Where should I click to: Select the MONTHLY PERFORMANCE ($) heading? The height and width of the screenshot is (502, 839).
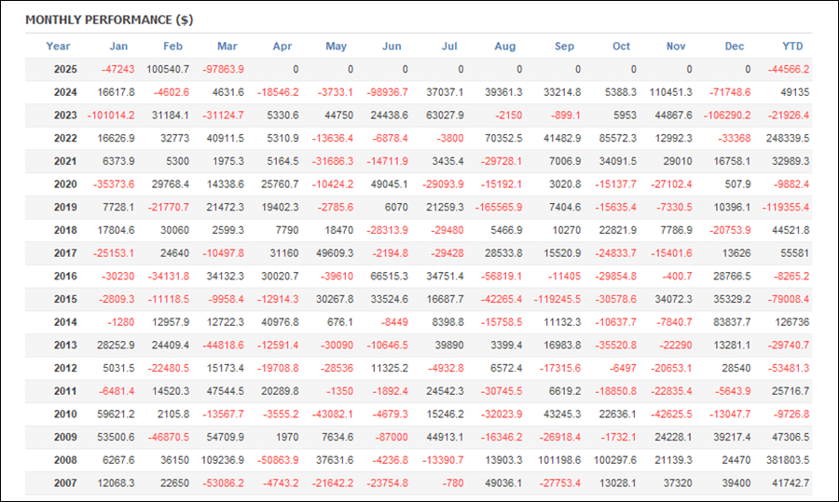tap(109, 20)
